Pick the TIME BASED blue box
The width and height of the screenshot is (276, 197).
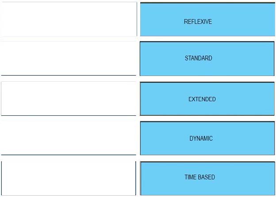tap(207, 178)
